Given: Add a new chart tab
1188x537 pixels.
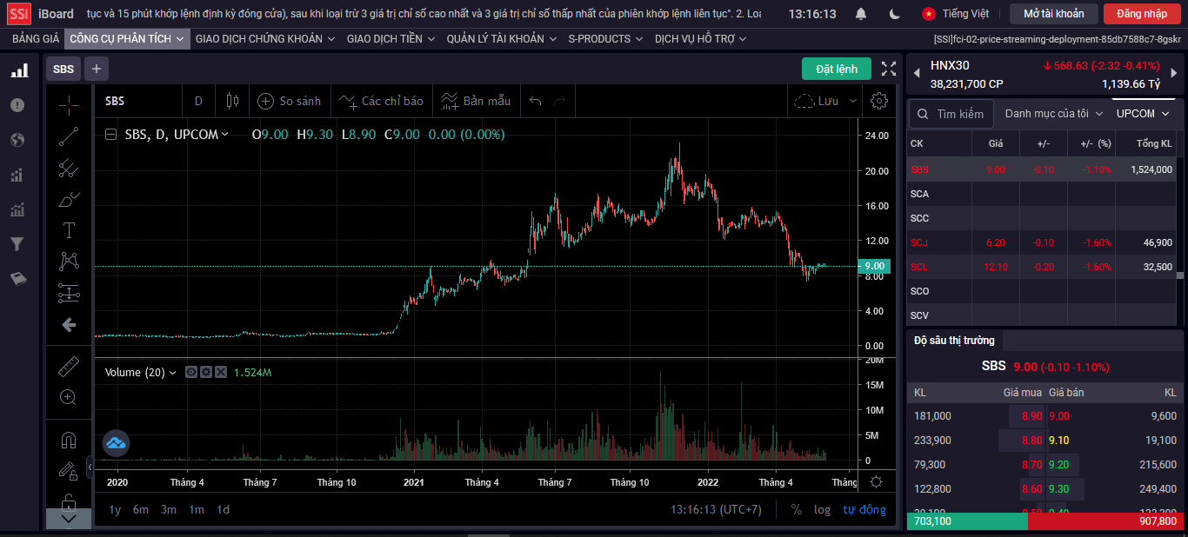Looking at the screenshot, I should (x=97, y=69).
